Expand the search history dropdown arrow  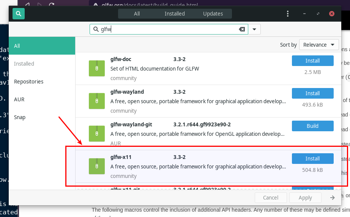point(254,29)
